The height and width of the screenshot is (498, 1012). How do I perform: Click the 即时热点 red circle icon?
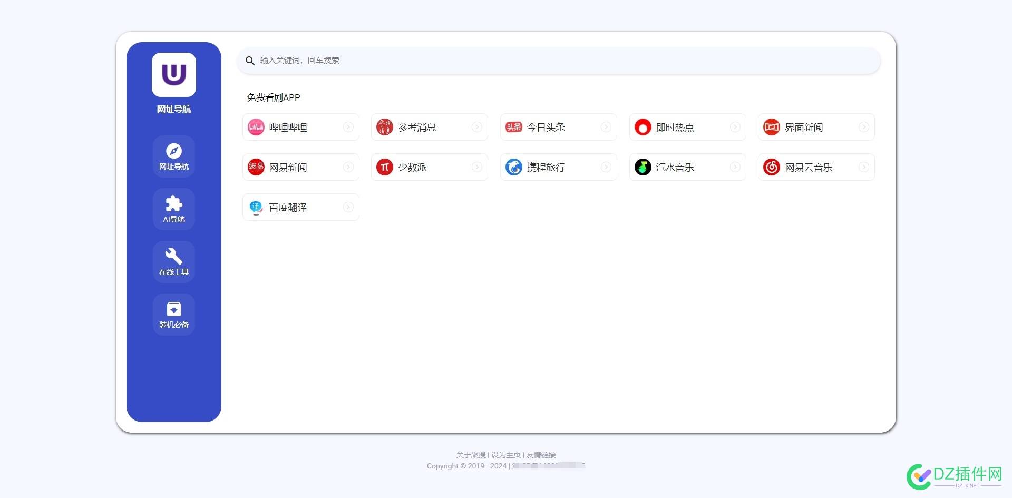point(643,127)
